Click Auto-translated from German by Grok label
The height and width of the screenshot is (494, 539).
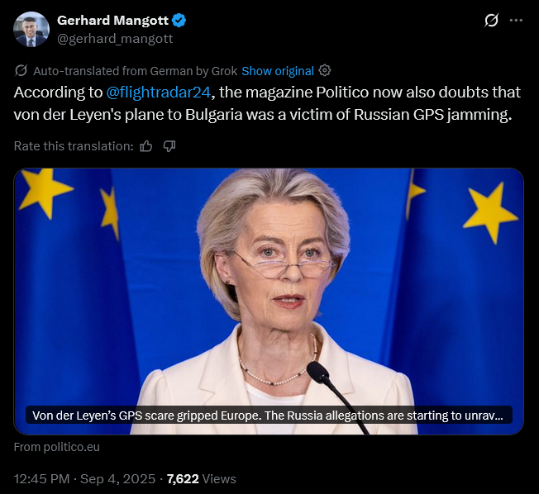tap(136, 71)
